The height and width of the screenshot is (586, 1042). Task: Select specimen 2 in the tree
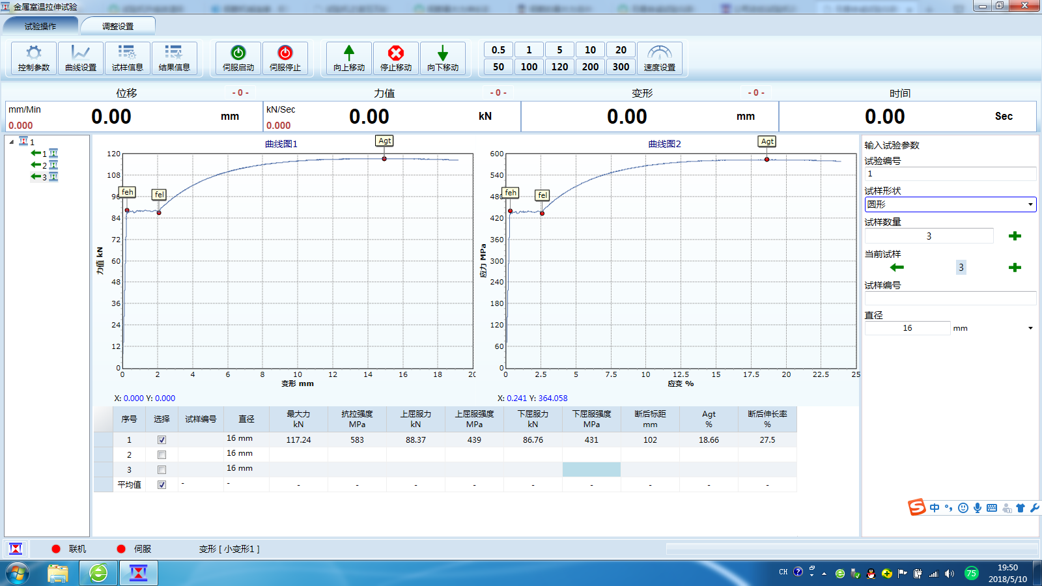point(44,165)
